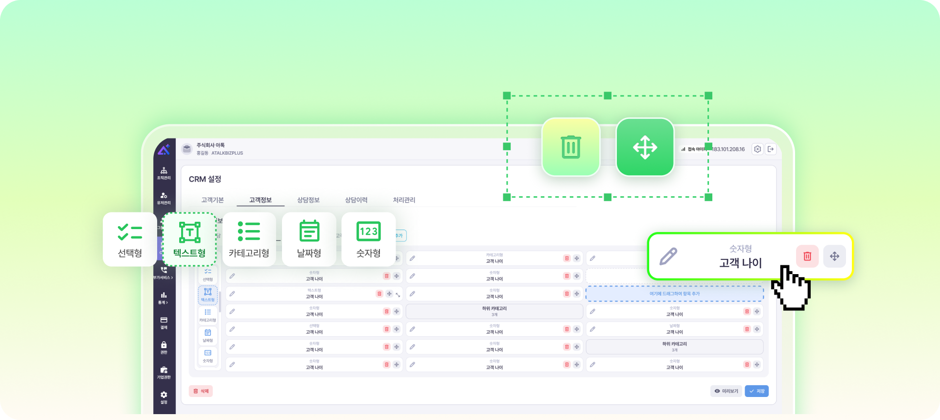Click the blue 저장 button

[756, 391]
